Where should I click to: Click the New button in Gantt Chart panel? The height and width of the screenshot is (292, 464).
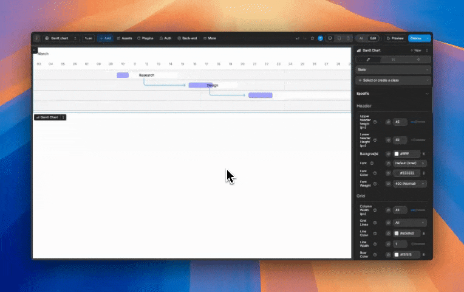(x=416, y=50)
